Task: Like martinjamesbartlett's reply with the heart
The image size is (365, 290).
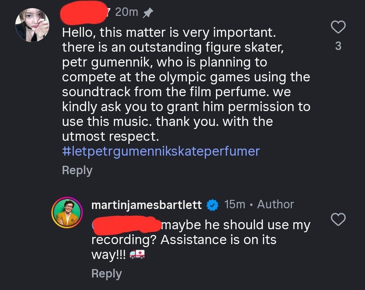Action: coord(338,220)
